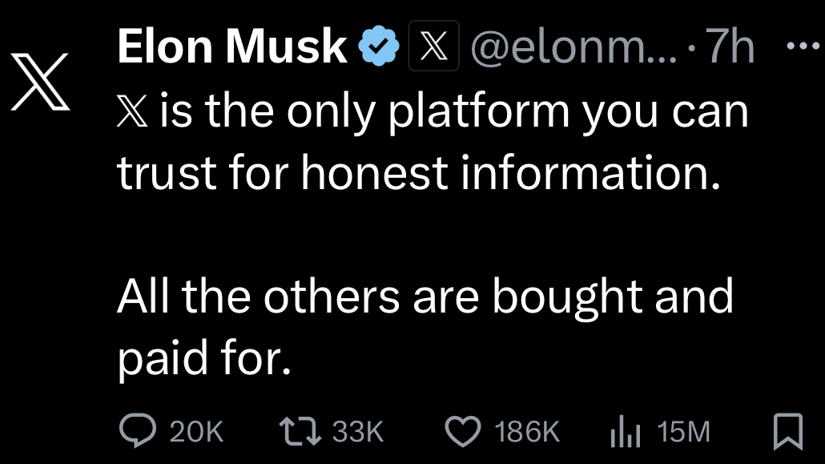Open the three-dot more options menu

tap(803, 46)
